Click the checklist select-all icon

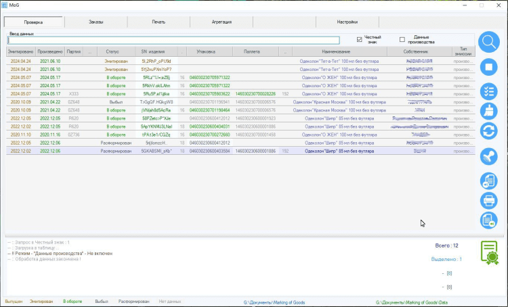488,90
